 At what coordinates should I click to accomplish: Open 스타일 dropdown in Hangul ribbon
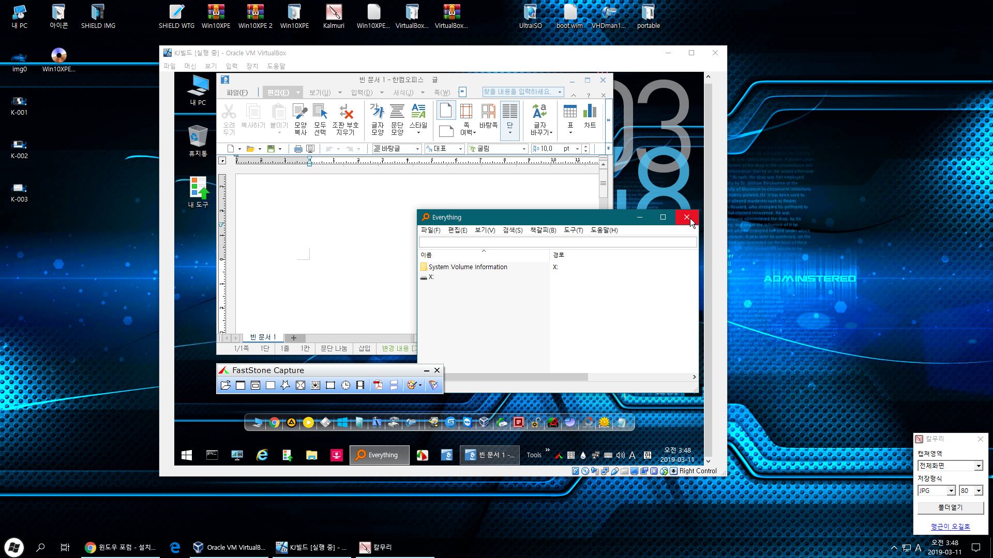point(418,119)
